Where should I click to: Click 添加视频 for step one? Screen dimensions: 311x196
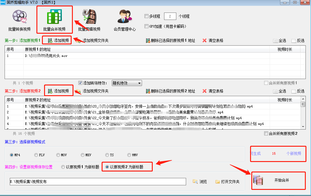point(58,40)
